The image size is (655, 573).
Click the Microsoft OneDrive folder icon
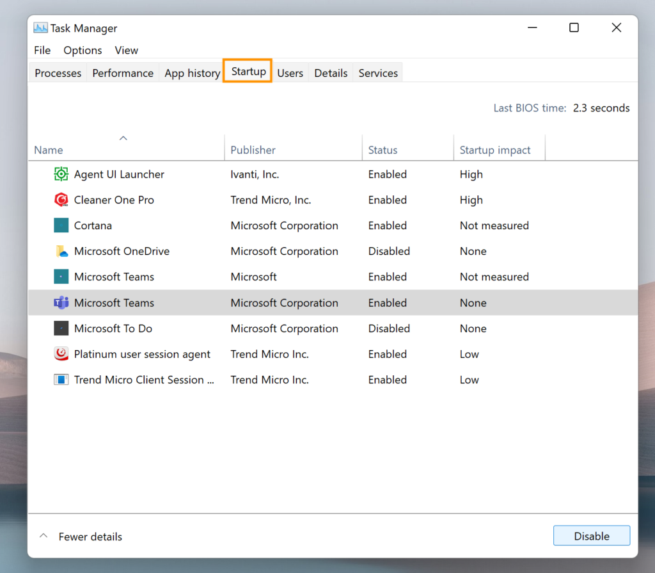(x=61, y=251)
